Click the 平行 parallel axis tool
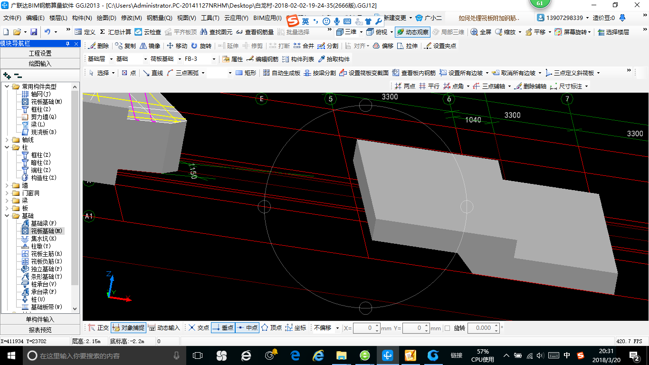 pos(429,86)
